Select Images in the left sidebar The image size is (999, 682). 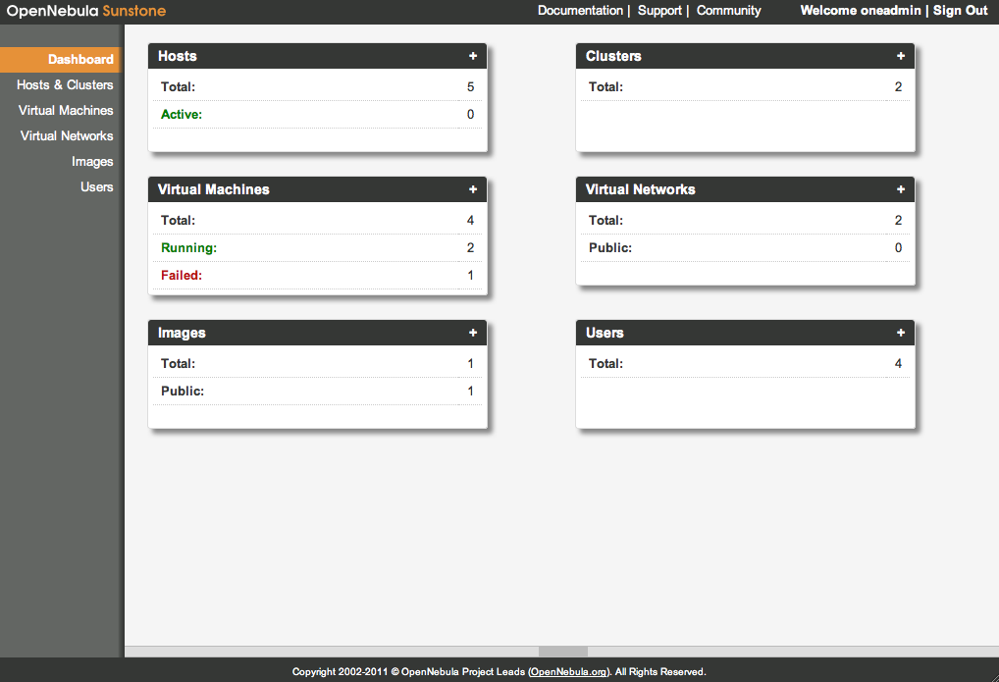point(92,161)
